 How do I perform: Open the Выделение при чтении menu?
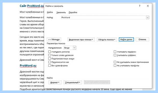(x=81, y=40)
